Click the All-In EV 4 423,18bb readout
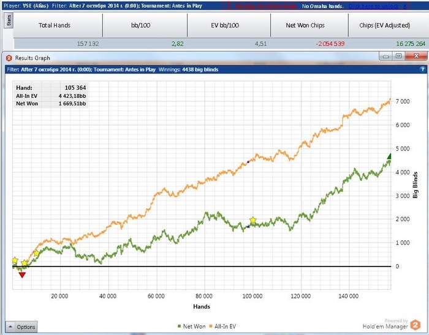Viewport: 429px width, 335px height. pos(51,96)
